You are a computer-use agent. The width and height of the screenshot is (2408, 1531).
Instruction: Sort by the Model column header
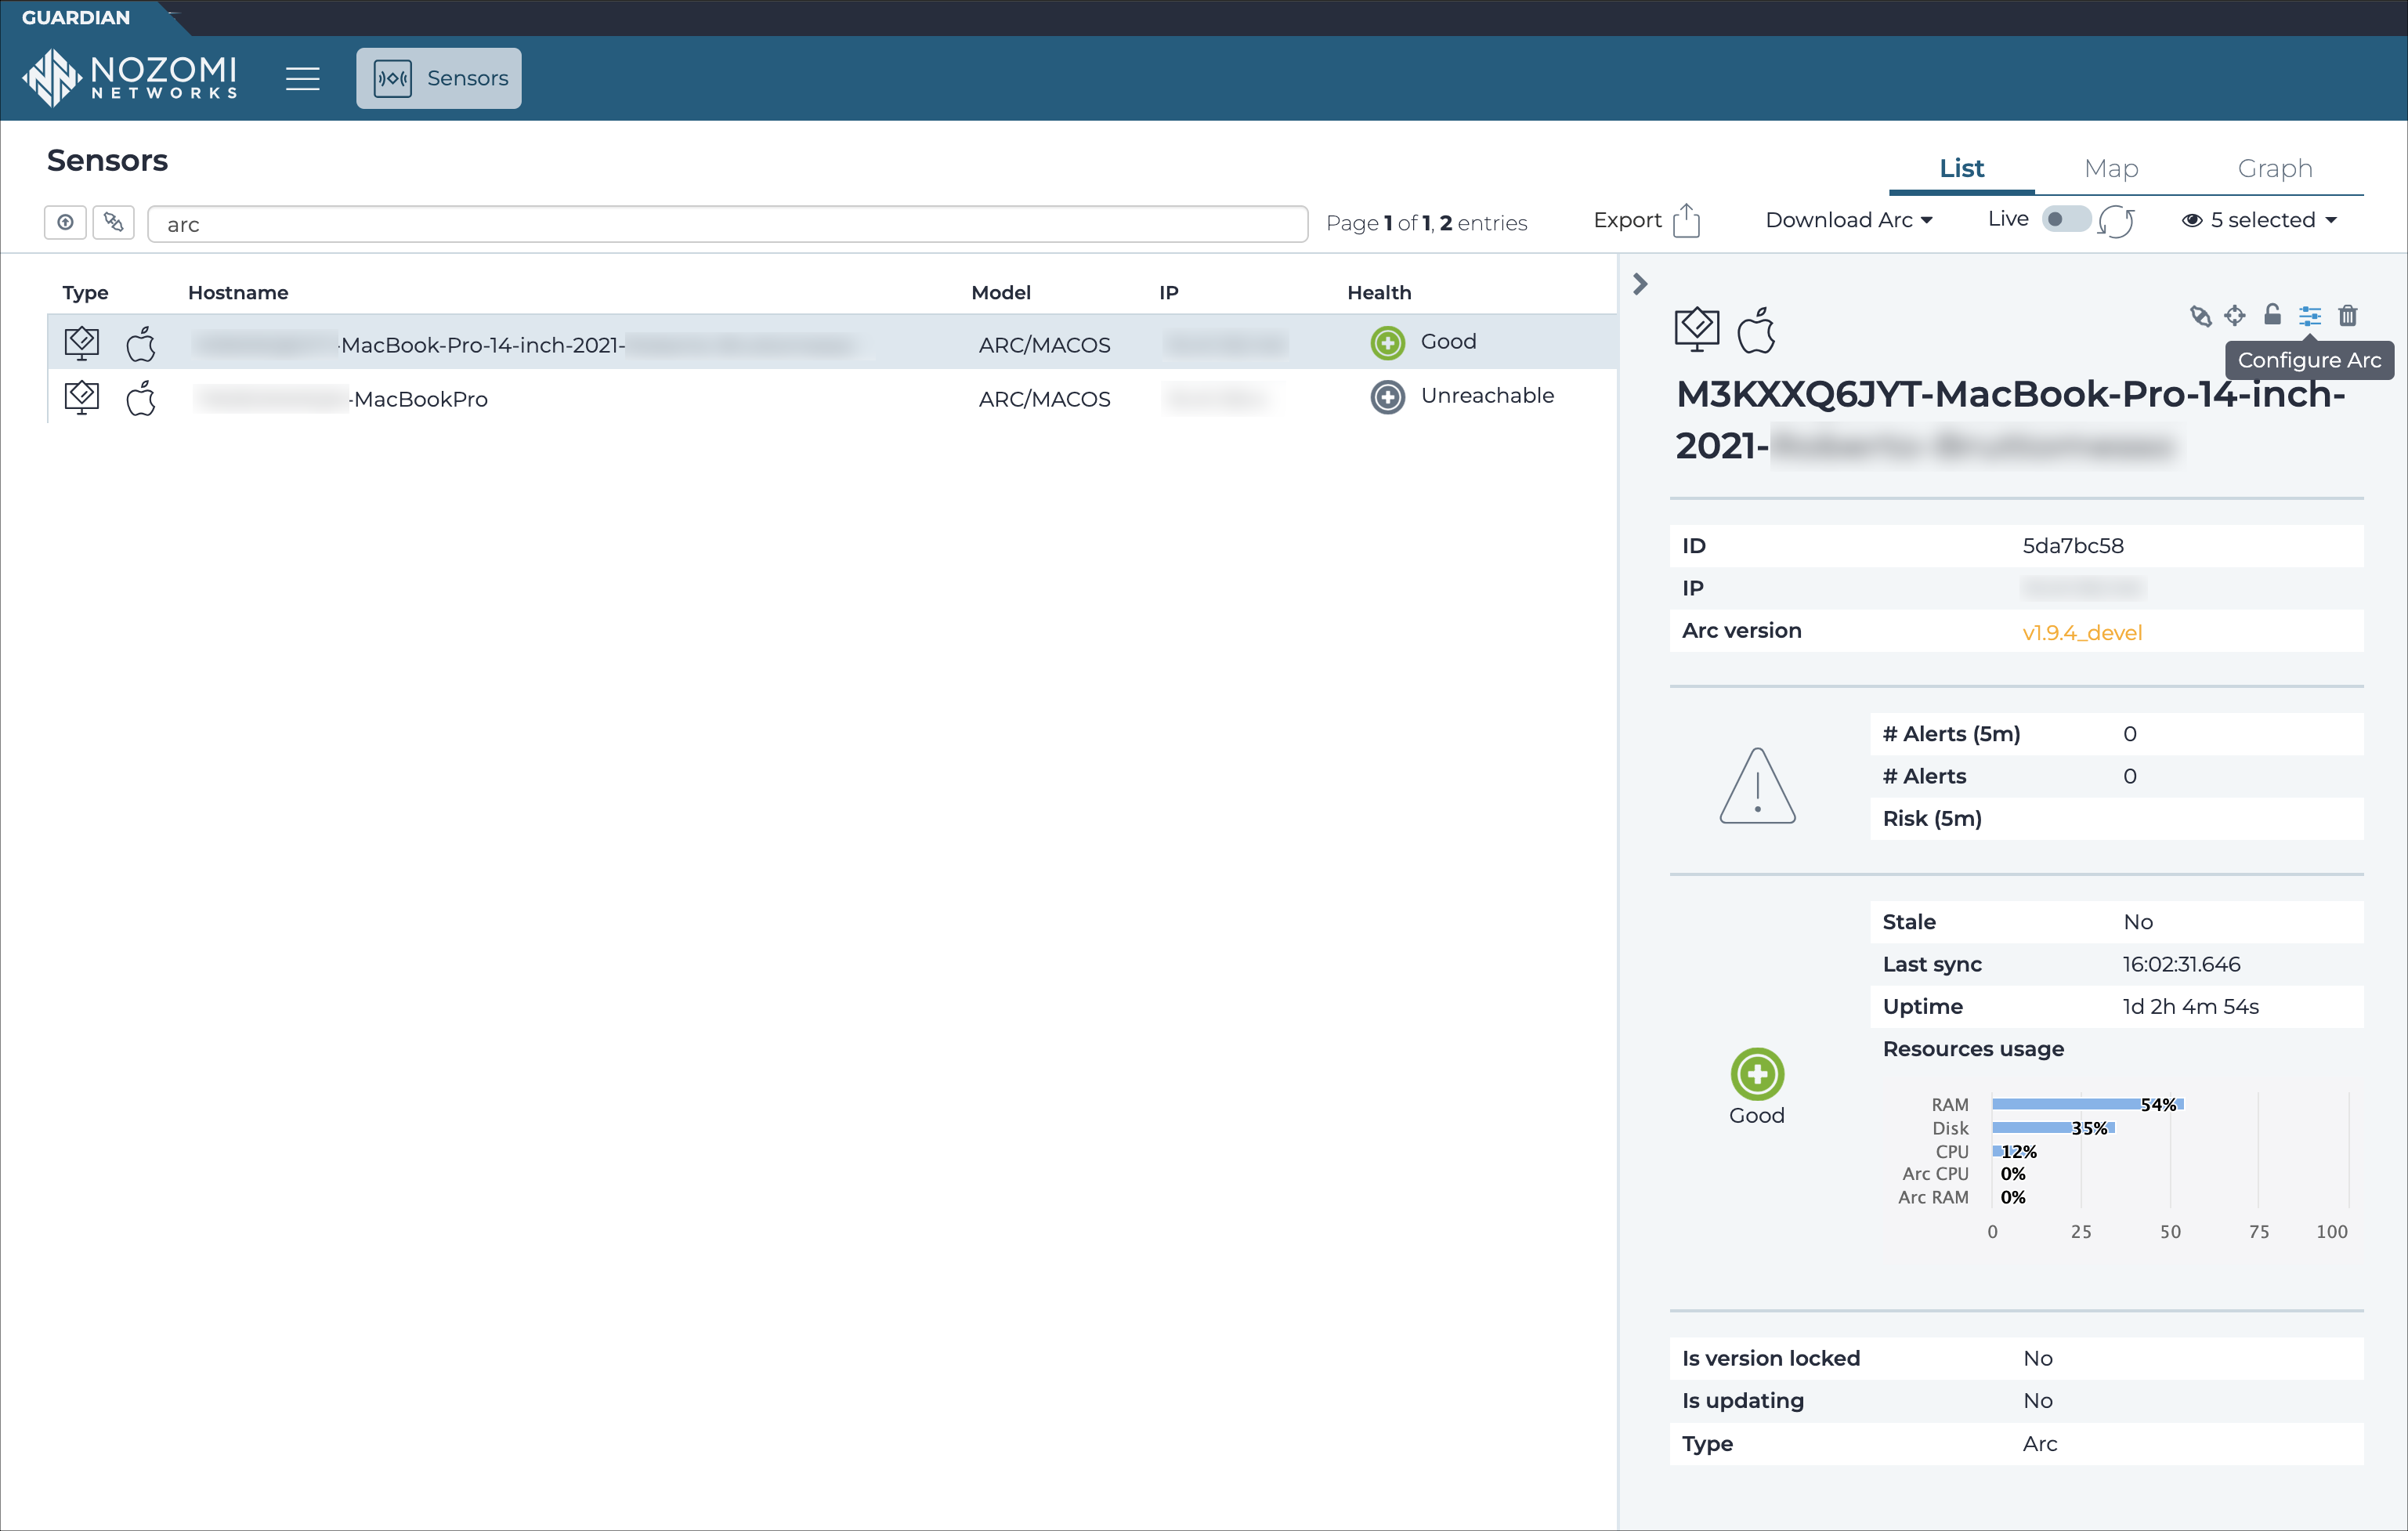click(1001, 292)
